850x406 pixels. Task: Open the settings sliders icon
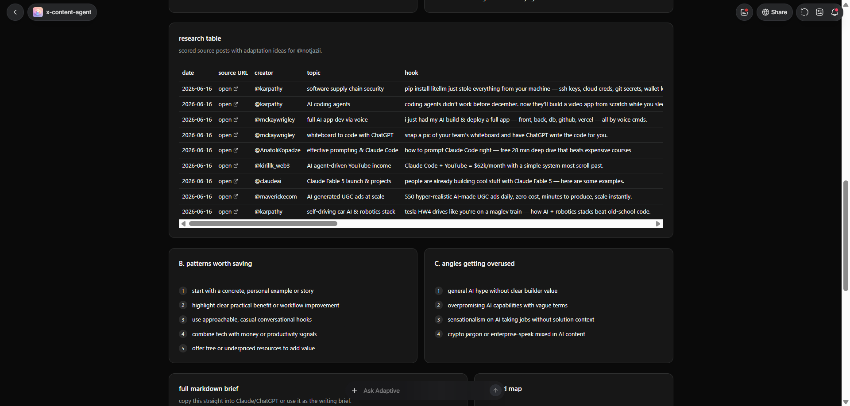819,12
